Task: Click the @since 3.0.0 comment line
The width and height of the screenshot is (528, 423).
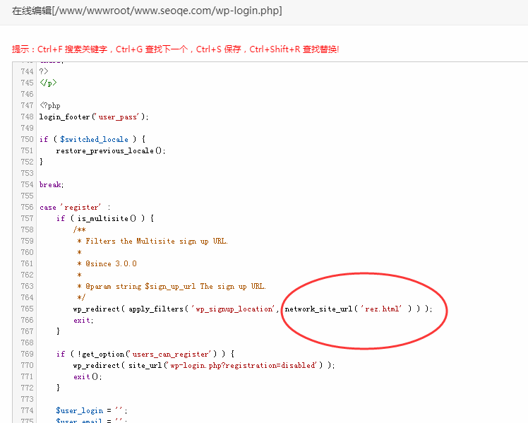Action: 111,263
